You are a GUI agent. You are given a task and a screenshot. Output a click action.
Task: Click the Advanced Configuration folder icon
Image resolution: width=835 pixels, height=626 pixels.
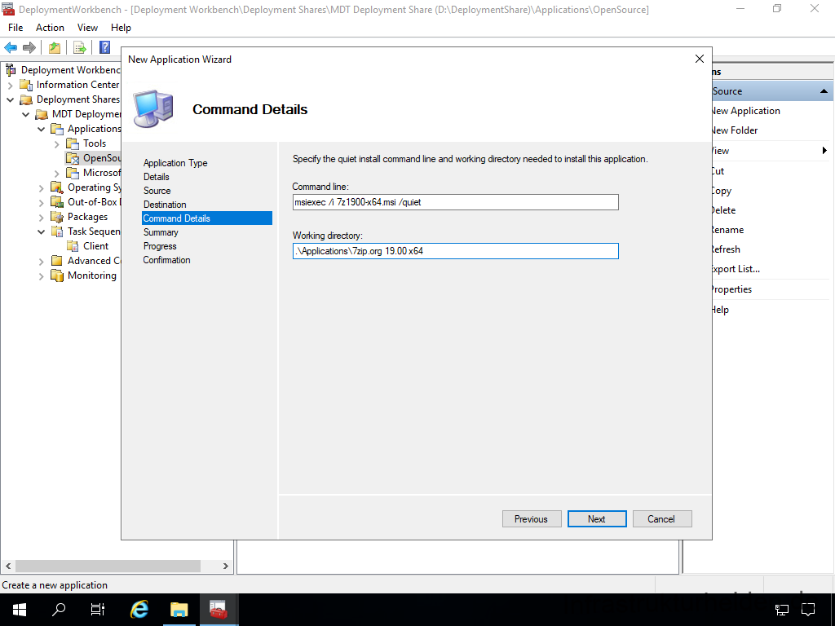57,261
